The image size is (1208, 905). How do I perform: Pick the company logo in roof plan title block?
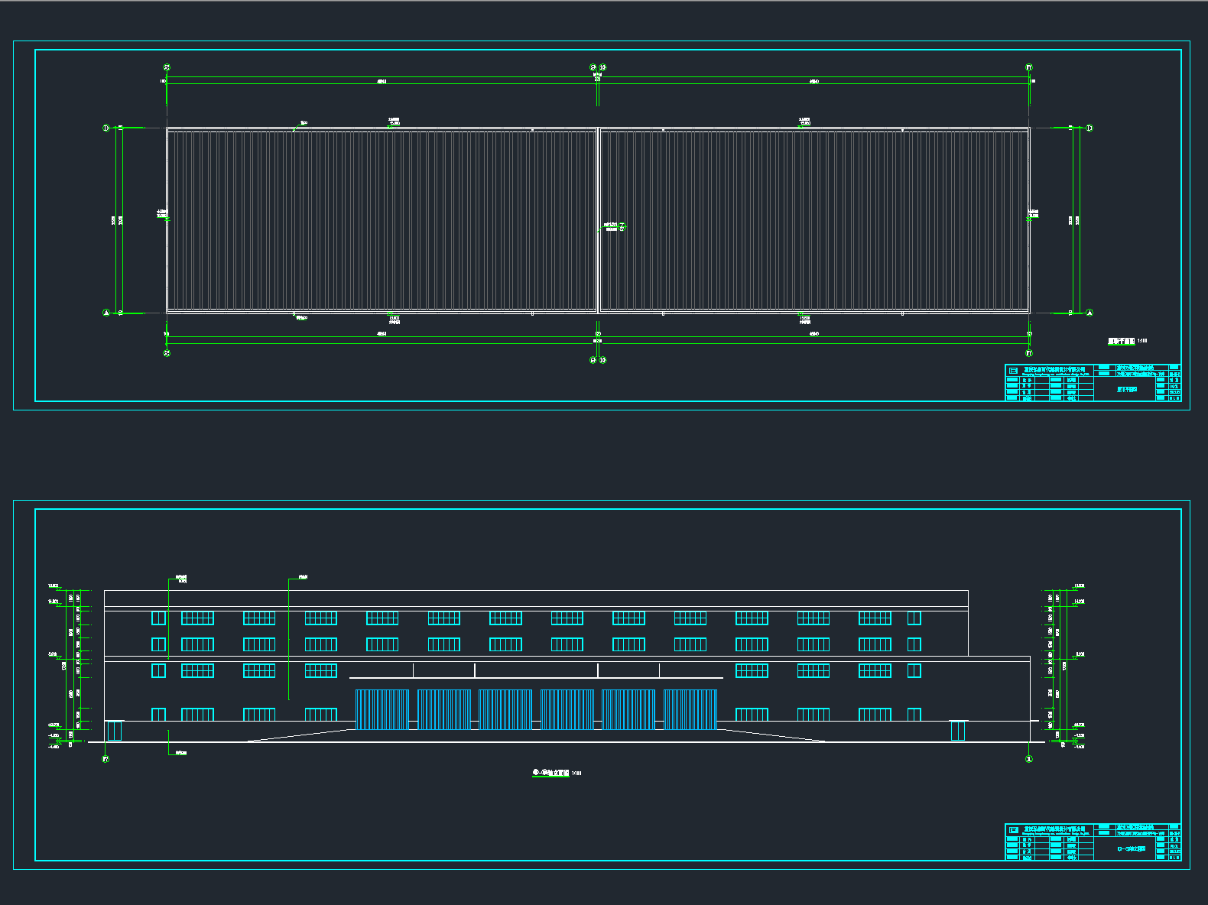1014,370
